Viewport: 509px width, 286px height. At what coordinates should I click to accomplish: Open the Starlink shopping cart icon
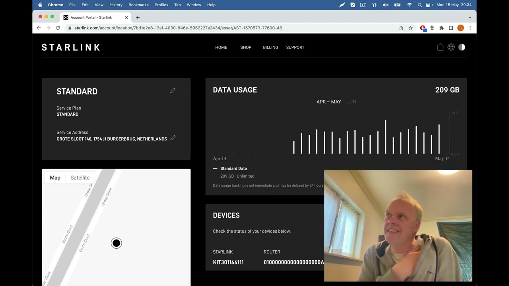440,47
